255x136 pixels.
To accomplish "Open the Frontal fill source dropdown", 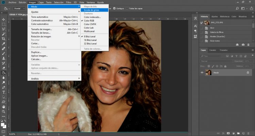I will coord(19,8).
